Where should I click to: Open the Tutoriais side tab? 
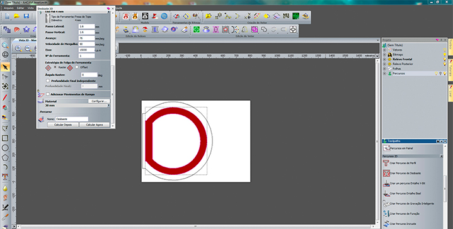pyautogui.click(x=450, y=70)
